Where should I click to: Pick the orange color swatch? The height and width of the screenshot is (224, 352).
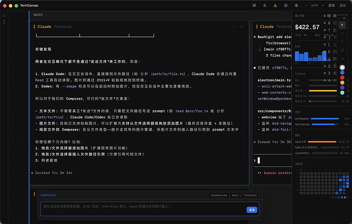342,83
